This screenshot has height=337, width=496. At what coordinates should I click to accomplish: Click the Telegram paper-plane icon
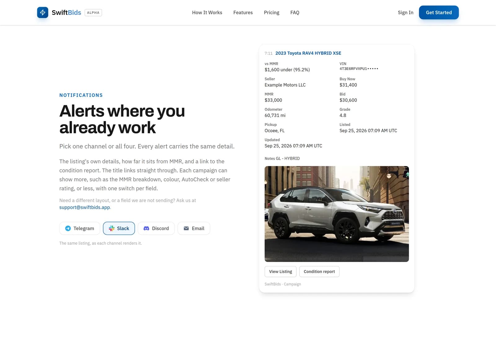[68, 228]
